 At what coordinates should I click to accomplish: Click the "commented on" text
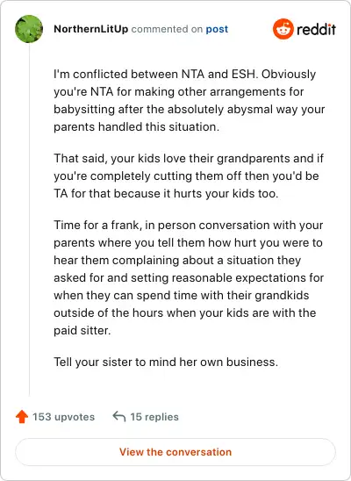pyautogui.click(x=167, y=29)
